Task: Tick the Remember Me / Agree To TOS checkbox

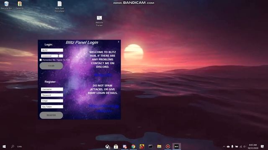Action: pos(41,60)
